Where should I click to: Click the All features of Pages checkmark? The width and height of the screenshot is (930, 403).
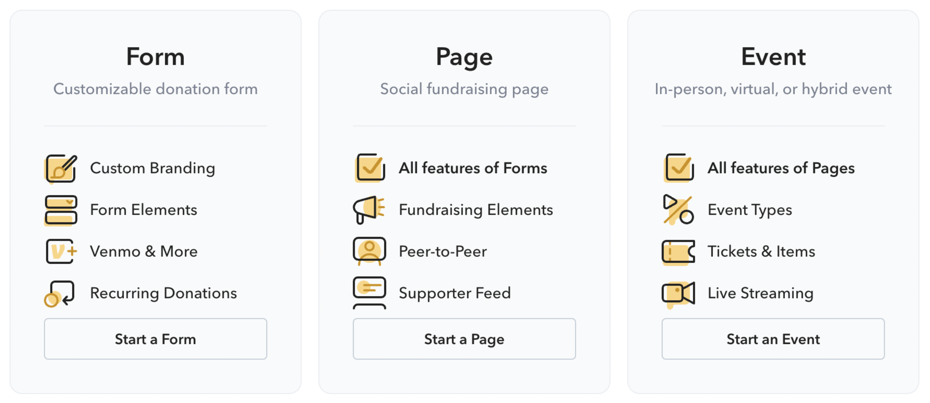pos(679,168)
